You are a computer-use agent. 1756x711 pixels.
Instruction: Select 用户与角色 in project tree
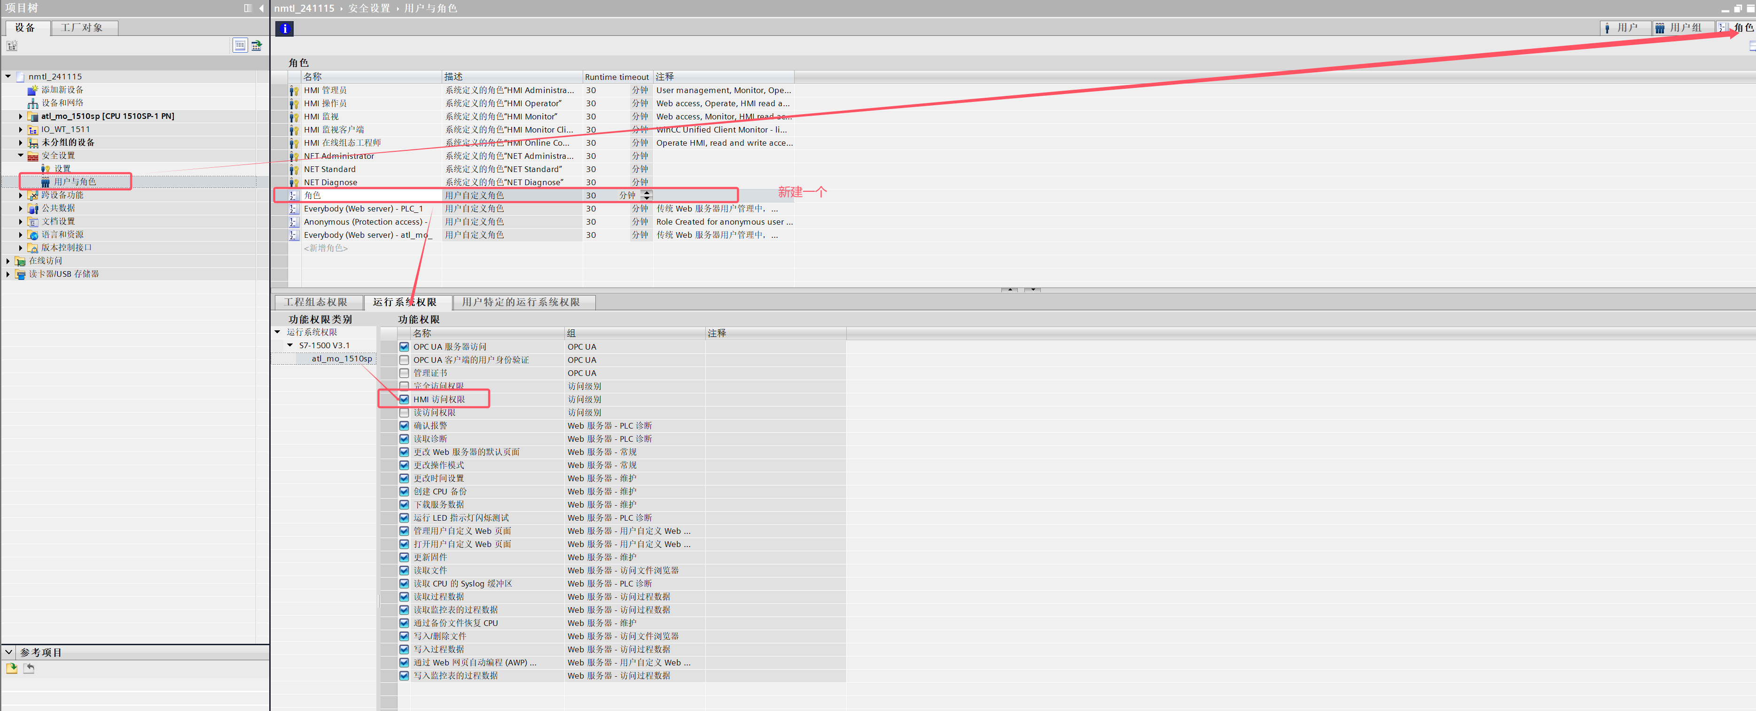pos(74,182)
